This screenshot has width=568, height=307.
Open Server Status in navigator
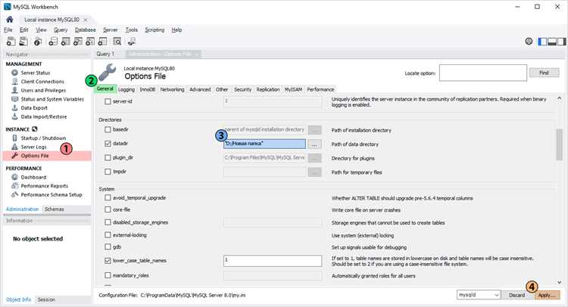pos(35,73)
